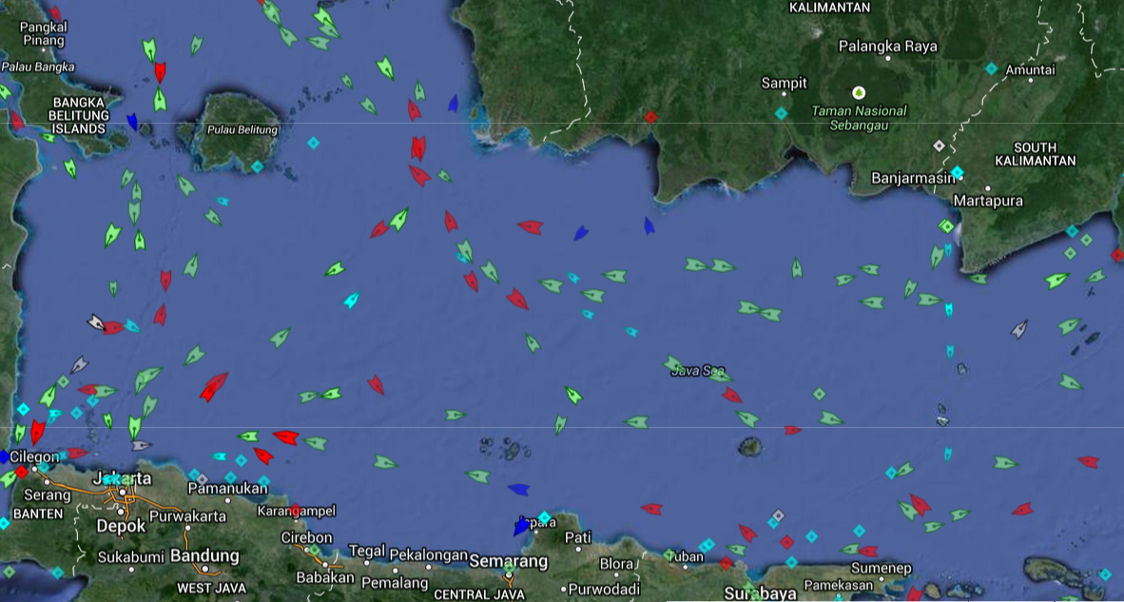
Task: Select the Palangka Raya city label
Action: (887, 46)
